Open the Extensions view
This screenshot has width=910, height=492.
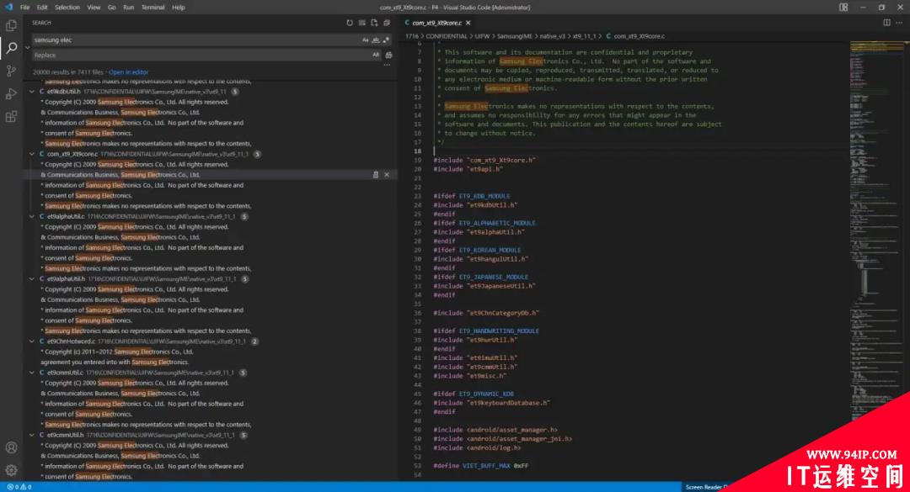[x=11, y=117]
